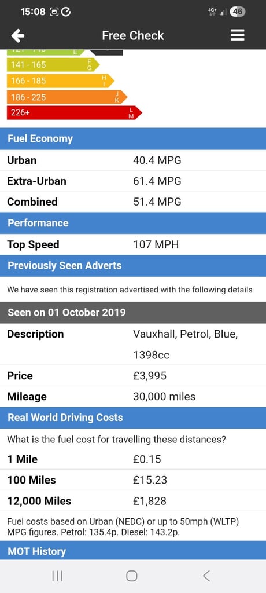The height and width of the screenshot is (593, 266).
Task: Select the orange 186 - 225 band
Action: pos(67,97)
